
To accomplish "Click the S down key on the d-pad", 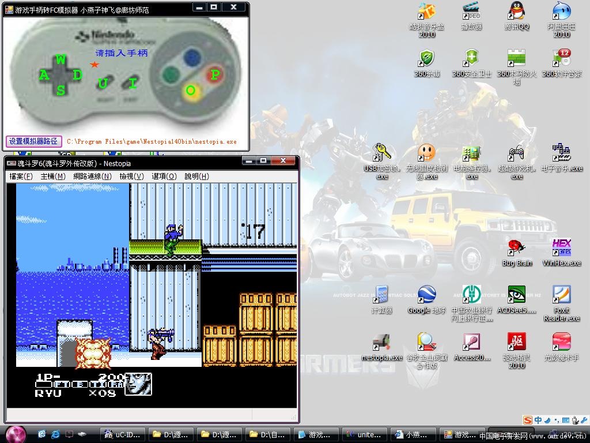I will [60, 90].
